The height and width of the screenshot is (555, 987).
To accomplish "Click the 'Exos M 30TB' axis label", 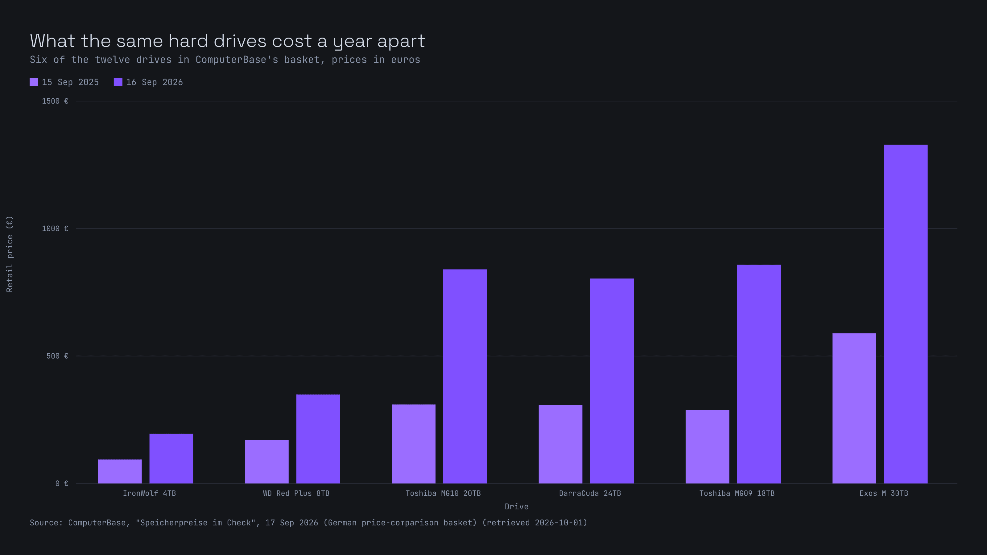I will pyautogui.click(x=884, y=493).
